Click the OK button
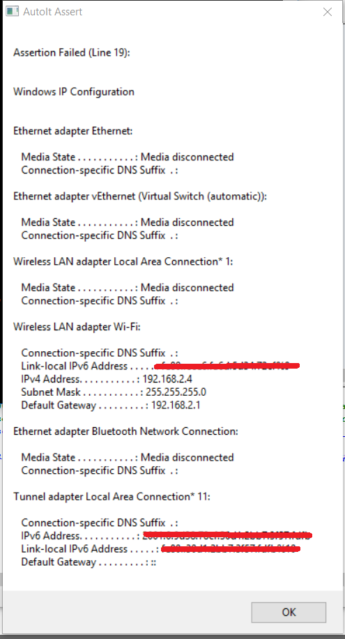 pos(289,612)
